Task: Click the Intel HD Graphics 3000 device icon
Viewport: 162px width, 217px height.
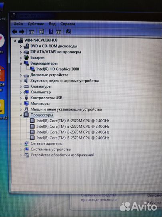Action: pyautogui.click(x=32, y=69)
